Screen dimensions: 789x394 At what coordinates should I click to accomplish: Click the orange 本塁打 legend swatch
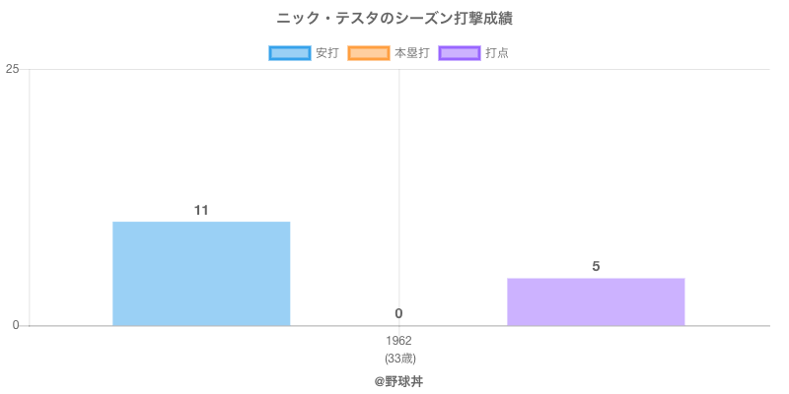click(x=368, y=53)
